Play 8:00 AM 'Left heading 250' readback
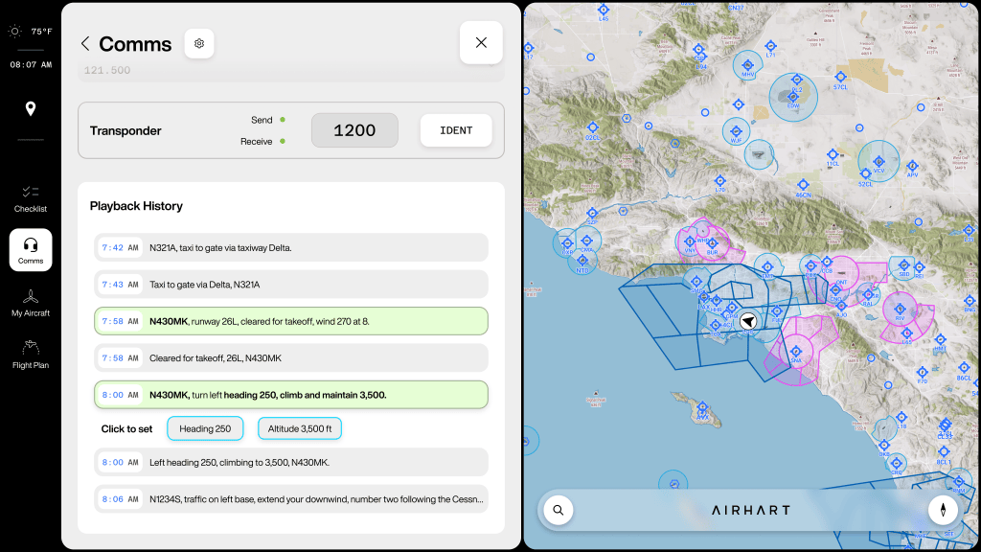 pyautogui.click(x=291, y=463)
